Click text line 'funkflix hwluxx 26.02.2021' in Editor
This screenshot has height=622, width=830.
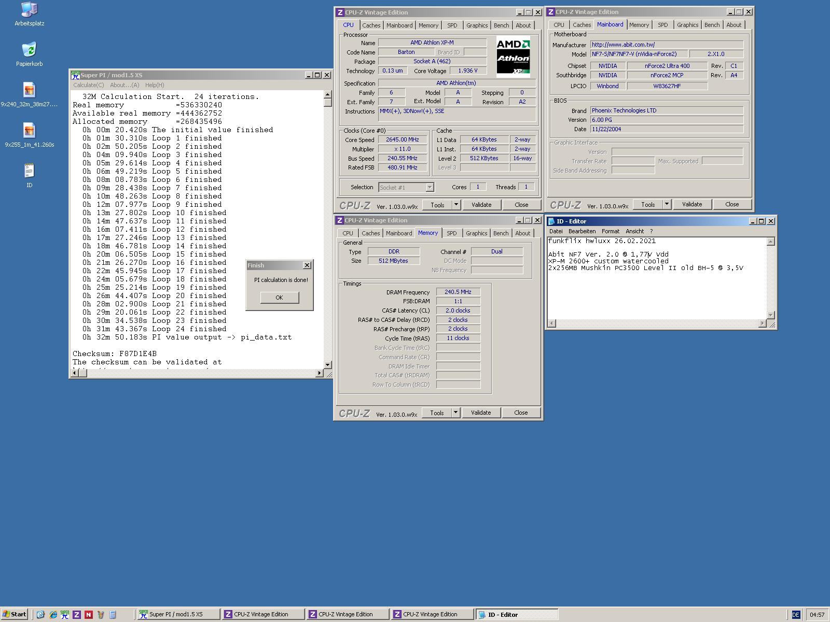[x=602, y=241]
